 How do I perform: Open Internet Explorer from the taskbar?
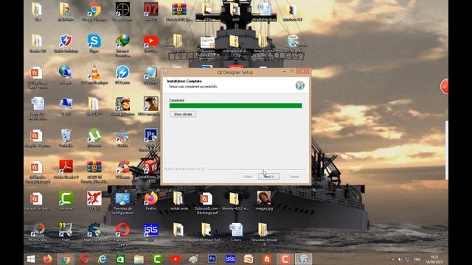tap(103, 259)
